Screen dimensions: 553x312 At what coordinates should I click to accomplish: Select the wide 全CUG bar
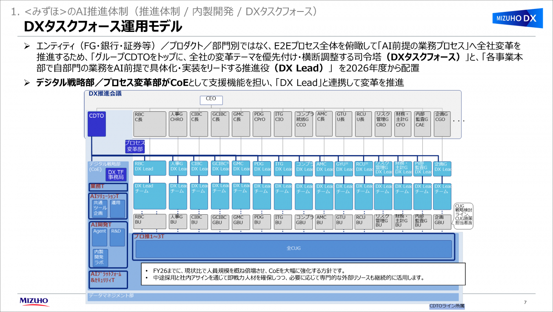point(294,249)
